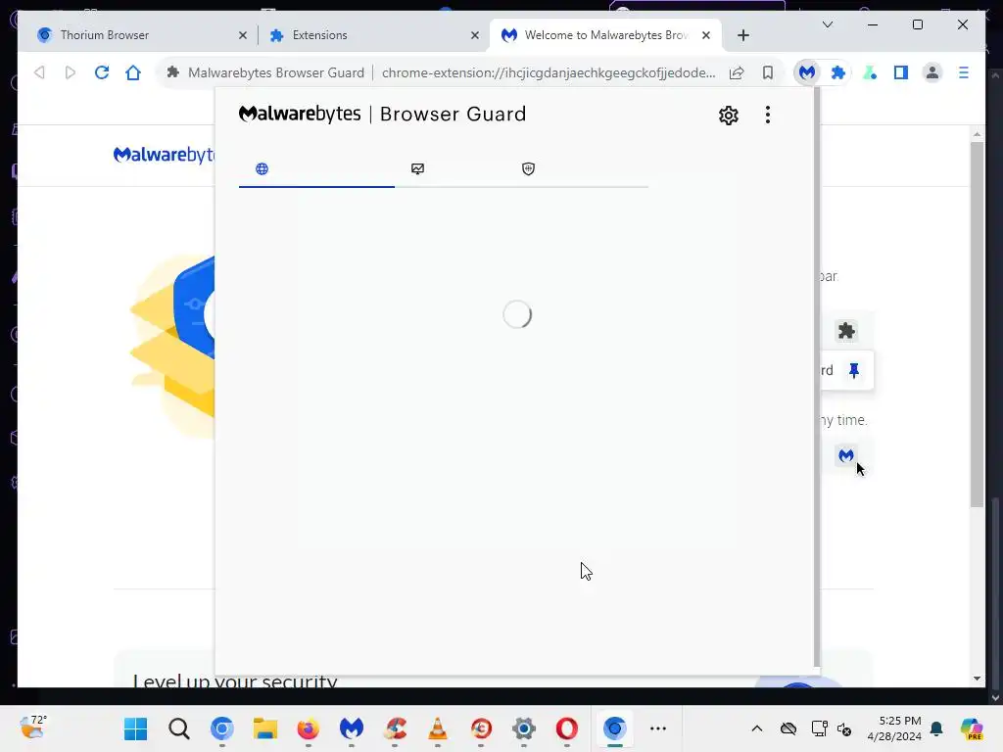Click the blue pin icon on page
This screenshot has height=752, width=1003.
point(854,370)
